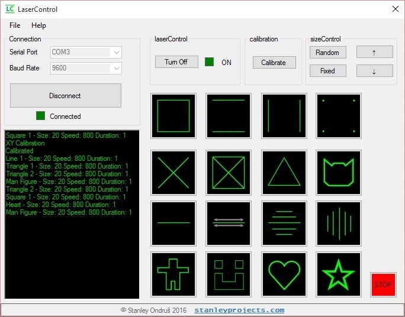This screenshot has height=317, width=405.
Task: Click the ON status text
Action: coord(226,63)
